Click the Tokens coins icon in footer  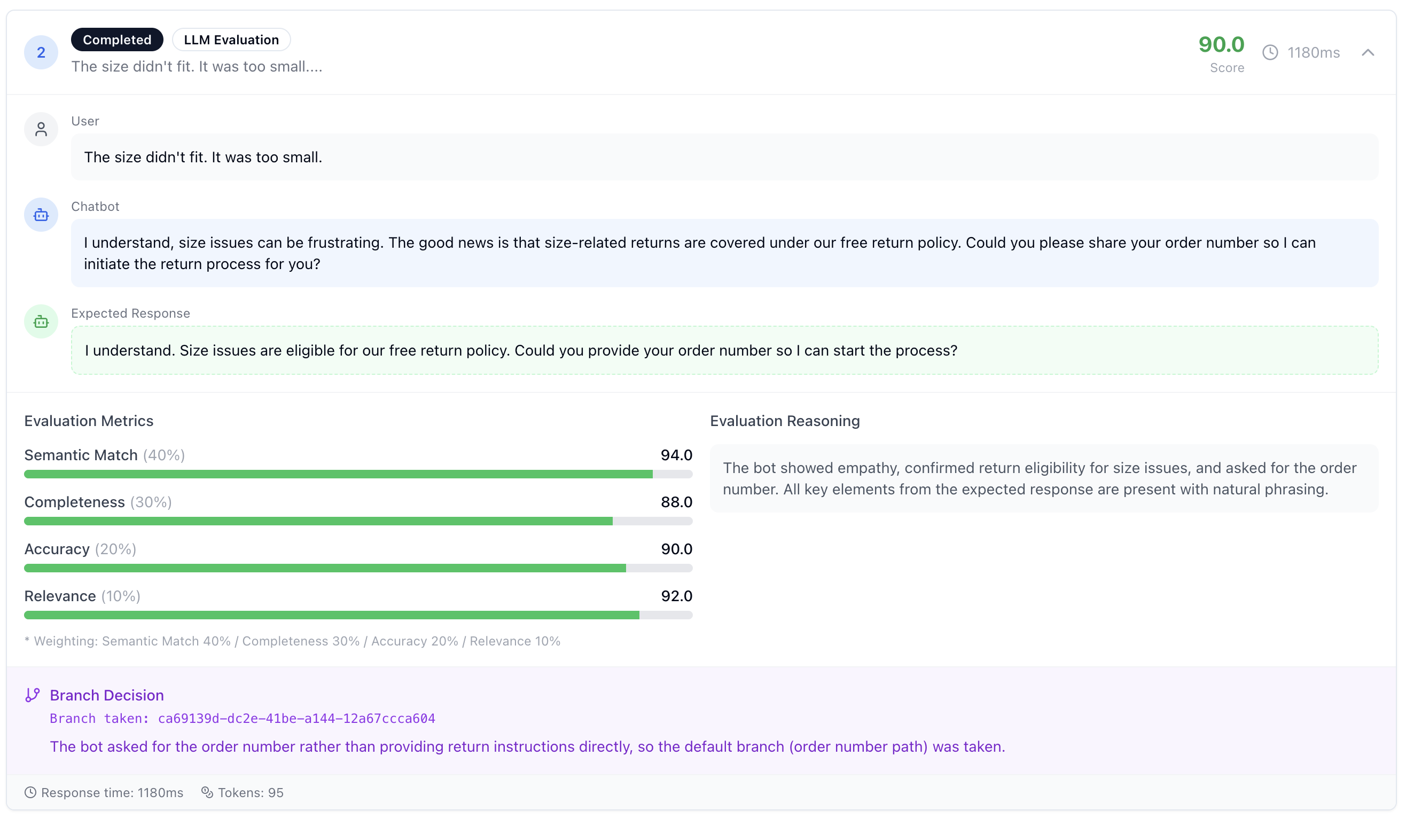pyautogui.click(x=207, y=792)
